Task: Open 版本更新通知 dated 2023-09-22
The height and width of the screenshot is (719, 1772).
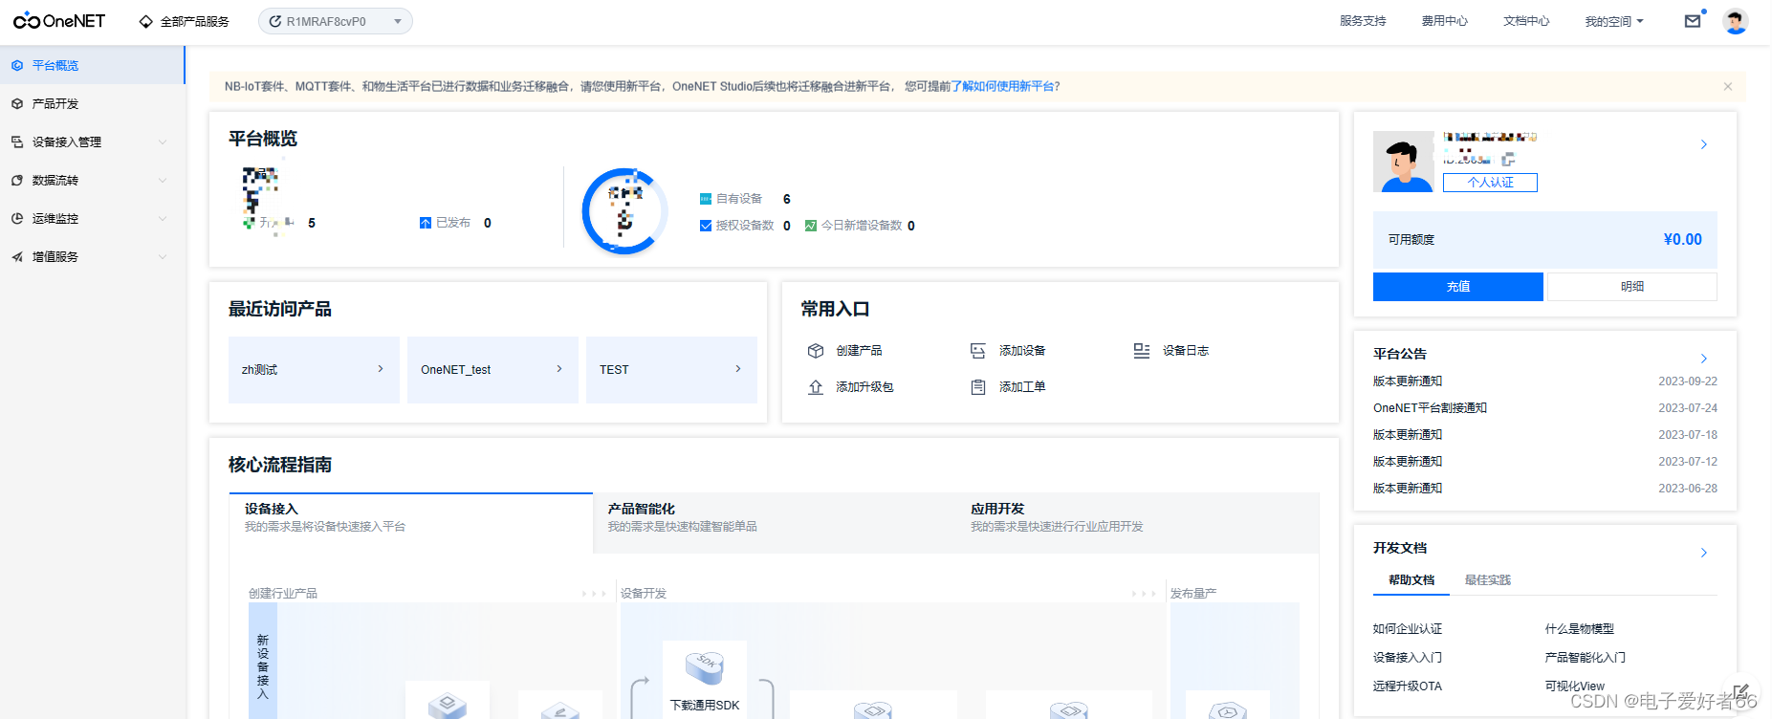Action: pyautogui.click(x=1408, y=381)
